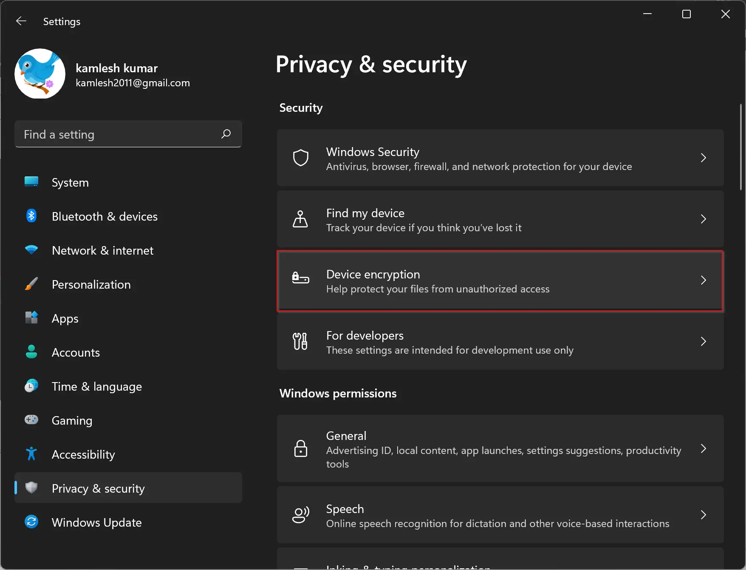
Task: Open the System settings category
Action: pyautogui.click(x=70, y=182)
